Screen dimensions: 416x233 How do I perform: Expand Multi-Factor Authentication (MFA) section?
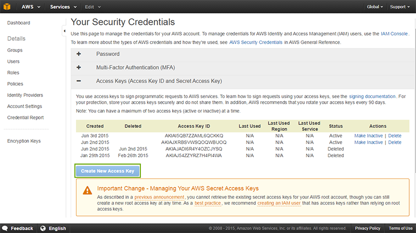pyautogui.click(x=79, y=67)
